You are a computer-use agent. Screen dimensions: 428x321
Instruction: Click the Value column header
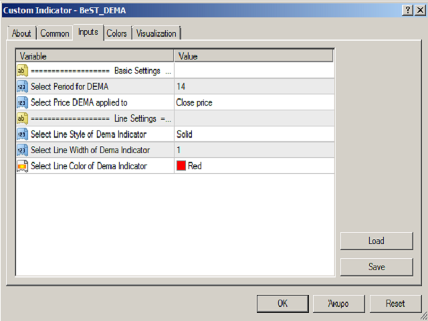pyautogui.click(x=253, y=56)
